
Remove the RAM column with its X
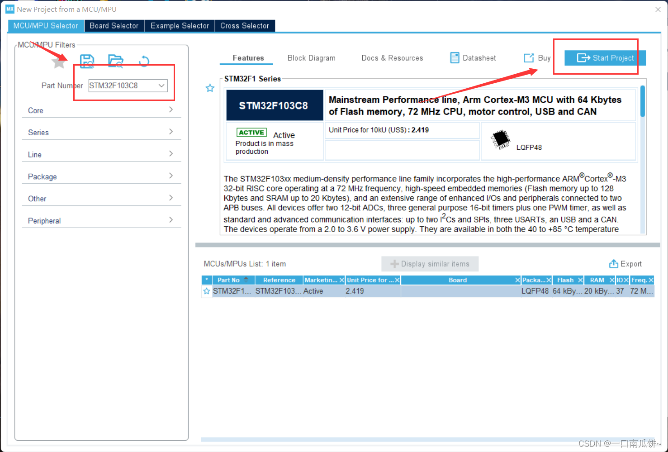point(612,280)
